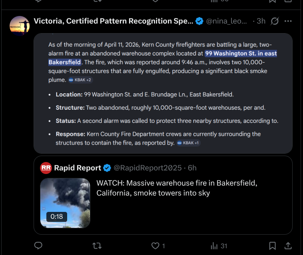Viewport: 303px width, 255px height.
Task: Open view analytics showing 31 views
Action: [x=219, y=245]
